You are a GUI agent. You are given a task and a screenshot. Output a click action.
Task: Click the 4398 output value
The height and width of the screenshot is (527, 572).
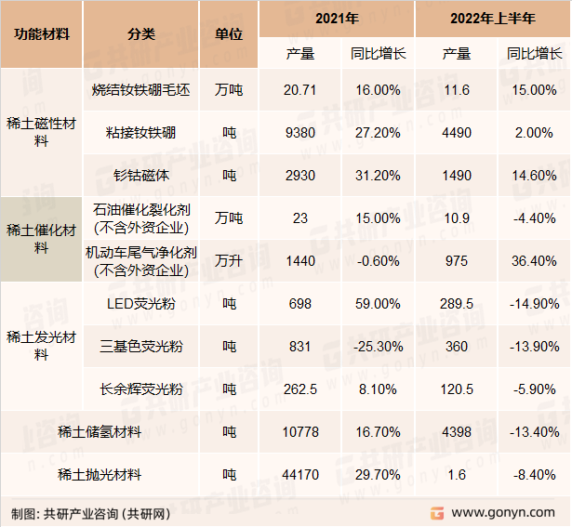(x=457, y=432)
